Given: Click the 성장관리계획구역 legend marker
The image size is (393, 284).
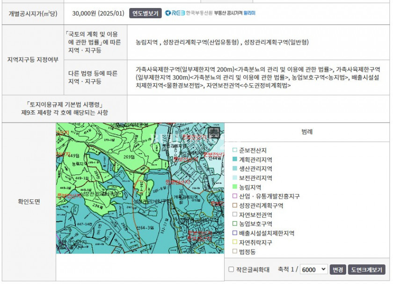Looking at the screenshot, I should [235, 205].
